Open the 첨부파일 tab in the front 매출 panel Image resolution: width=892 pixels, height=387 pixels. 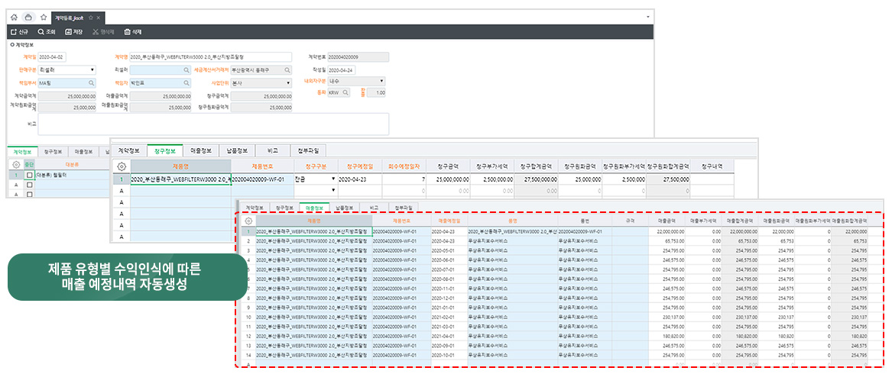(x=403, y=208)
